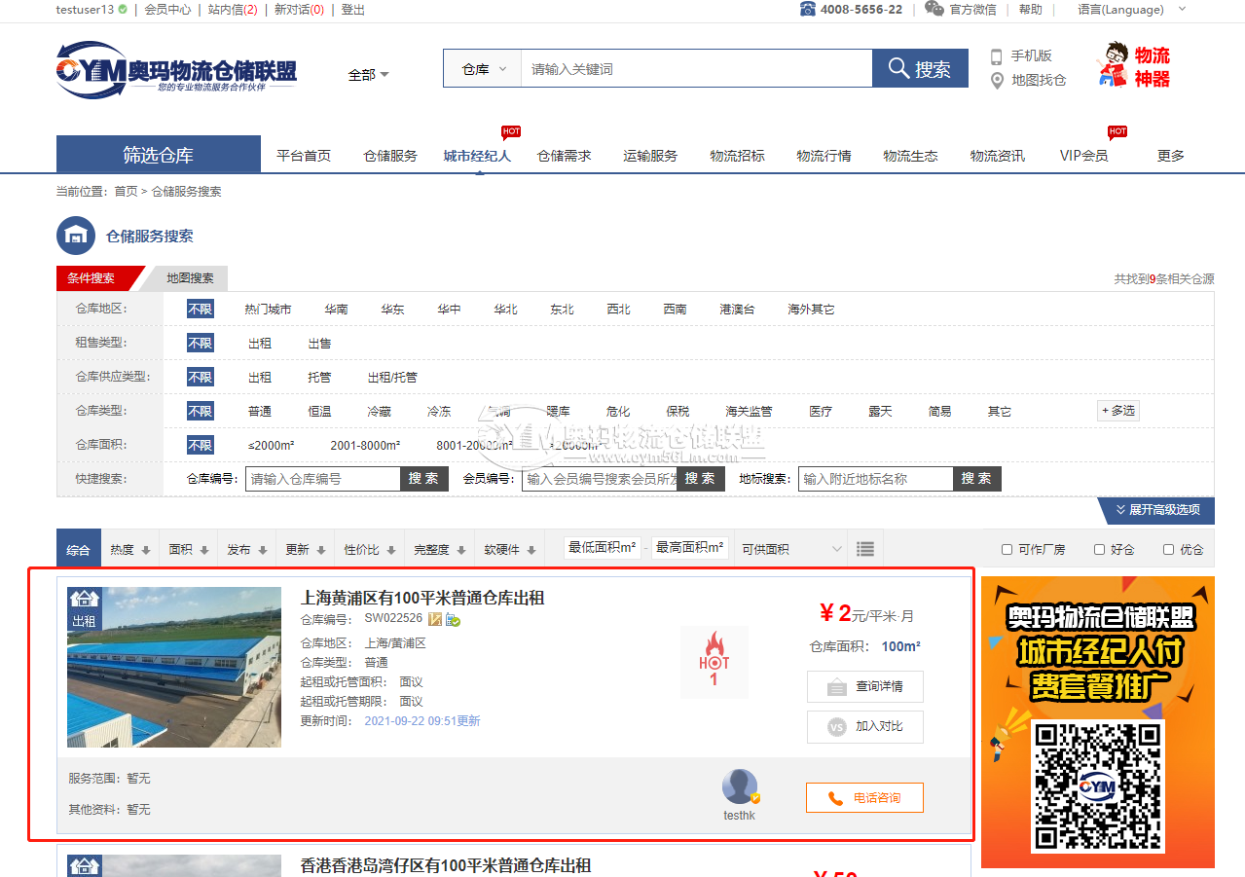The height and width of the screenshot is (877, 1245).
Task: Click the testhk user avatar
Action: pos(740,786)
